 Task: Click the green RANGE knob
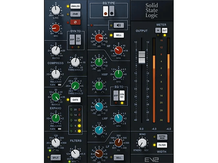[56, 97]
